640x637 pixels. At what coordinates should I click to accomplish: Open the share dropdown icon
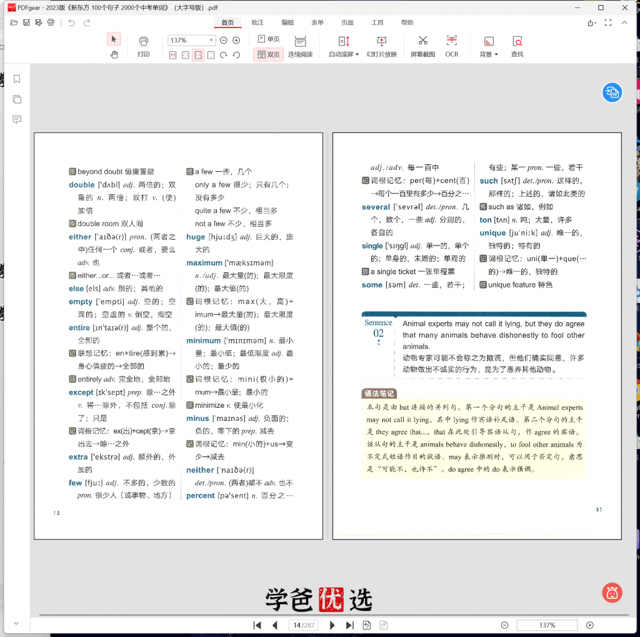pos(591,23)
